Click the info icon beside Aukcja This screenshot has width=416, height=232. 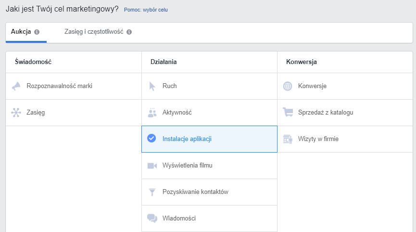tap(37, 32)
